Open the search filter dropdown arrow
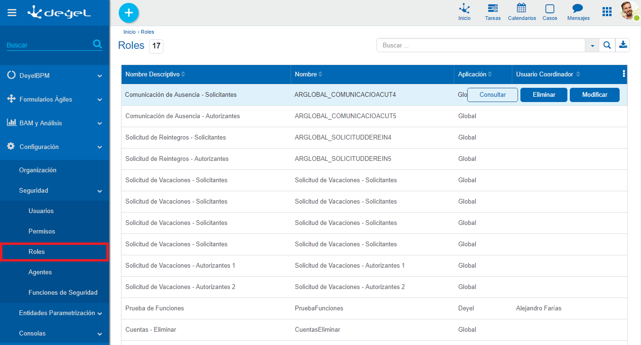The width and height of the screenshot is (641, 345). pyautogui.click(x=592, y=46)
